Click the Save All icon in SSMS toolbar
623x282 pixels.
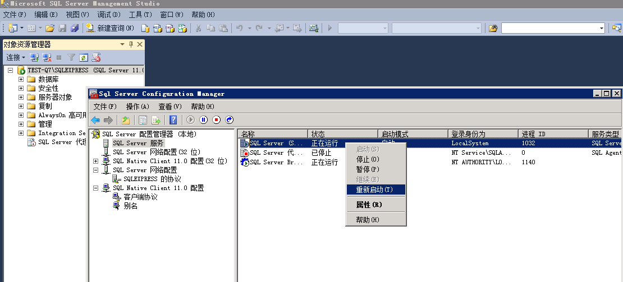[x=75, y=28]
